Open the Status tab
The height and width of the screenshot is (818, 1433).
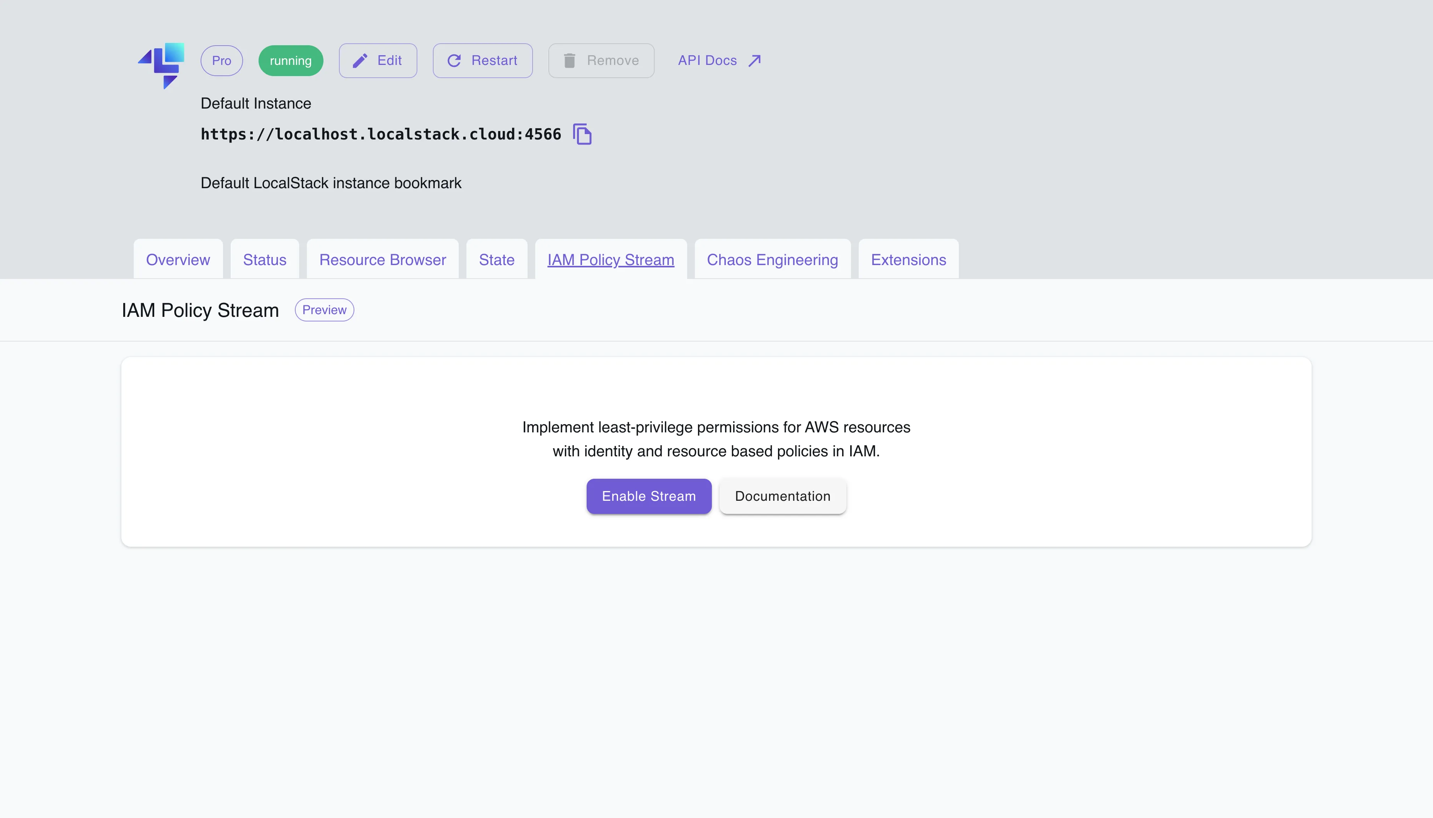(x=265, y=259)
